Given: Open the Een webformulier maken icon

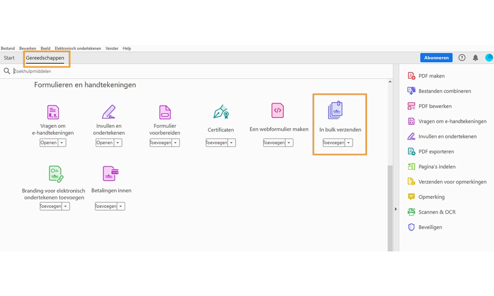Looking at the screenshot, I should coord(278,111).
